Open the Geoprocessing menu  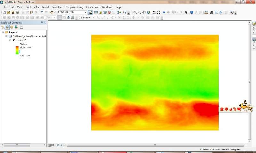[74, 7]
